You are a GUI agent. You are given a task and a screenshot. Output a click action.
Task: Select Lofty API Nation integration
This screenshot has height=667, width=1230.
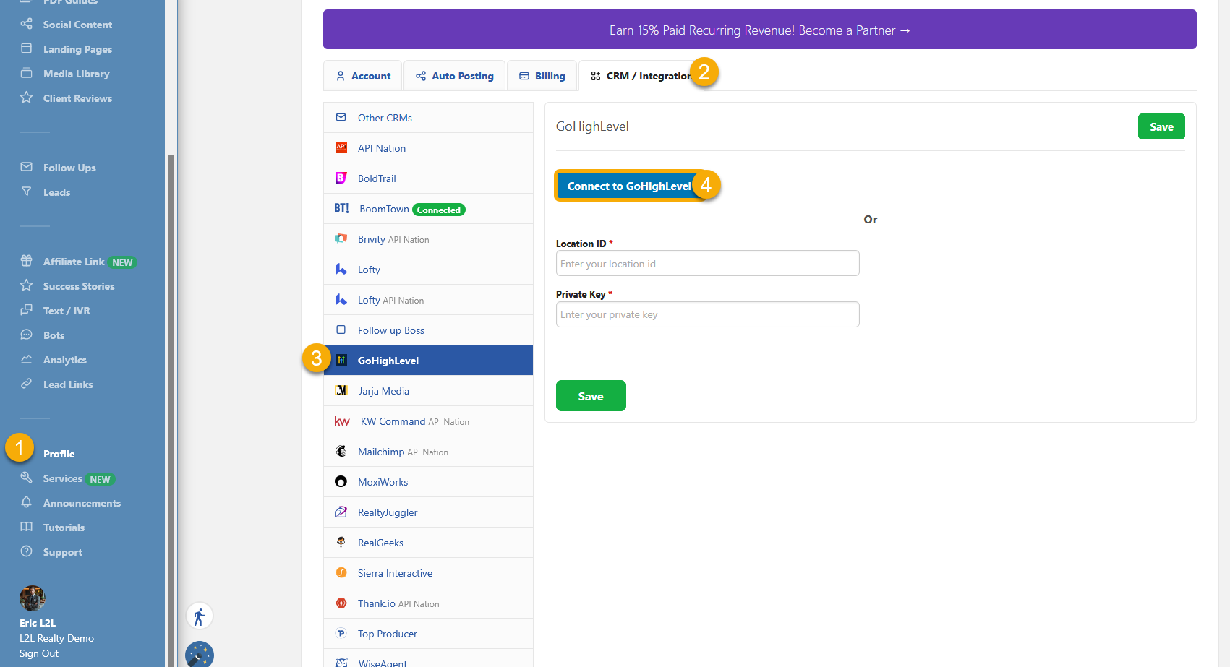[x=428, y=300]
